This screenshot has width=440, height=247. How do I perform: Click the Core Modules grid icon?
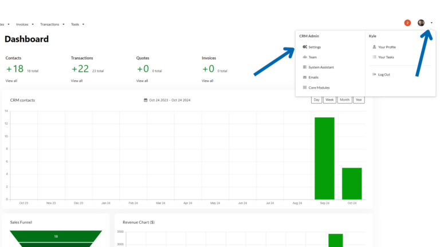point(305,87)
